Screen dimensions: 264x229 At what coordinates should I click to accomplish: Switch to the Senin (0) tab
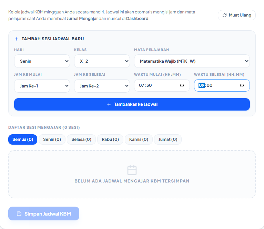point(52,139)
